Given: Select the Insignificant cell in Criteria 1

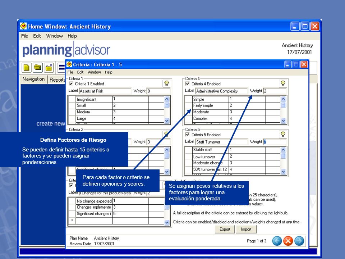Looking at the screenshot, I should tap(94, 99).
